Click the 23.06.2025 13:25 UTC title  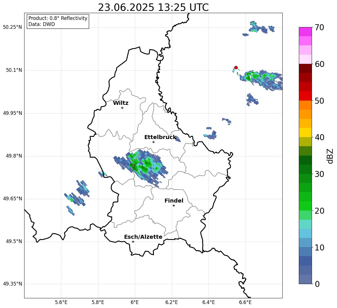[x=153, y=7]
